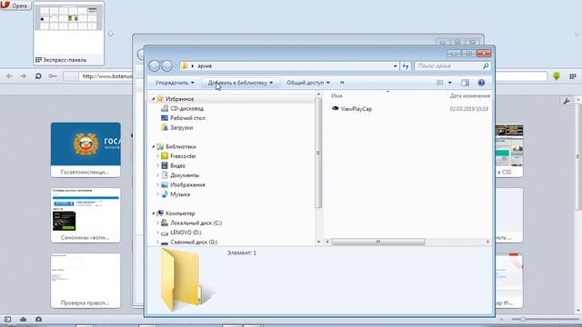Click Opera's back arrow
582x327 pixels.
(x=9, y=76)
